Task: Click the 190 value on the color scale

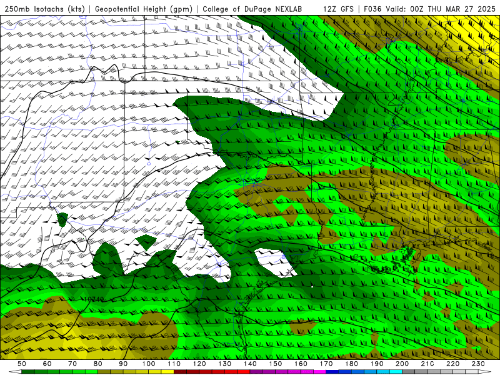Action: pos(377,364)
